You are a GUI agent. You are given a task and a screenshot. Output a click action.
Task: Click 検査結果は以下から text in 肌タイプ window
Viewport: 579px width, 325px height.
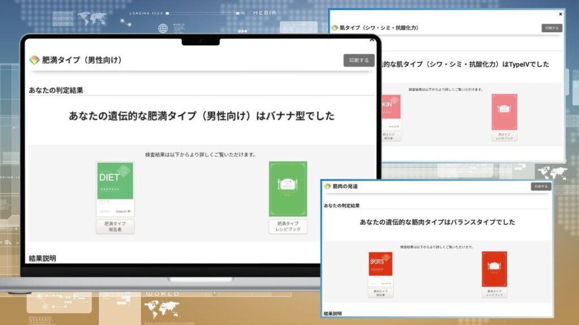pyautogui.click(x=446, y=90)
